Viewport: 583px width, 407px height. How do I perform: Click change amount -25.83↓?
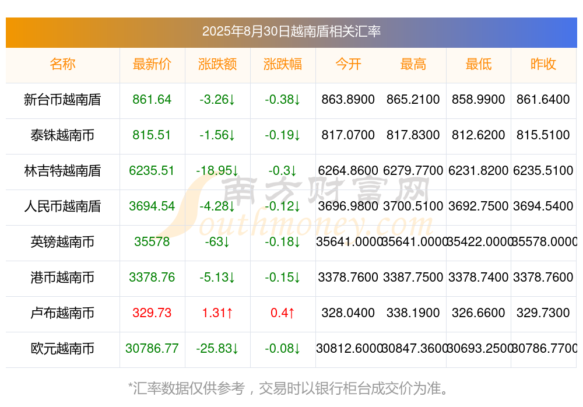click(x=217, y=348)
